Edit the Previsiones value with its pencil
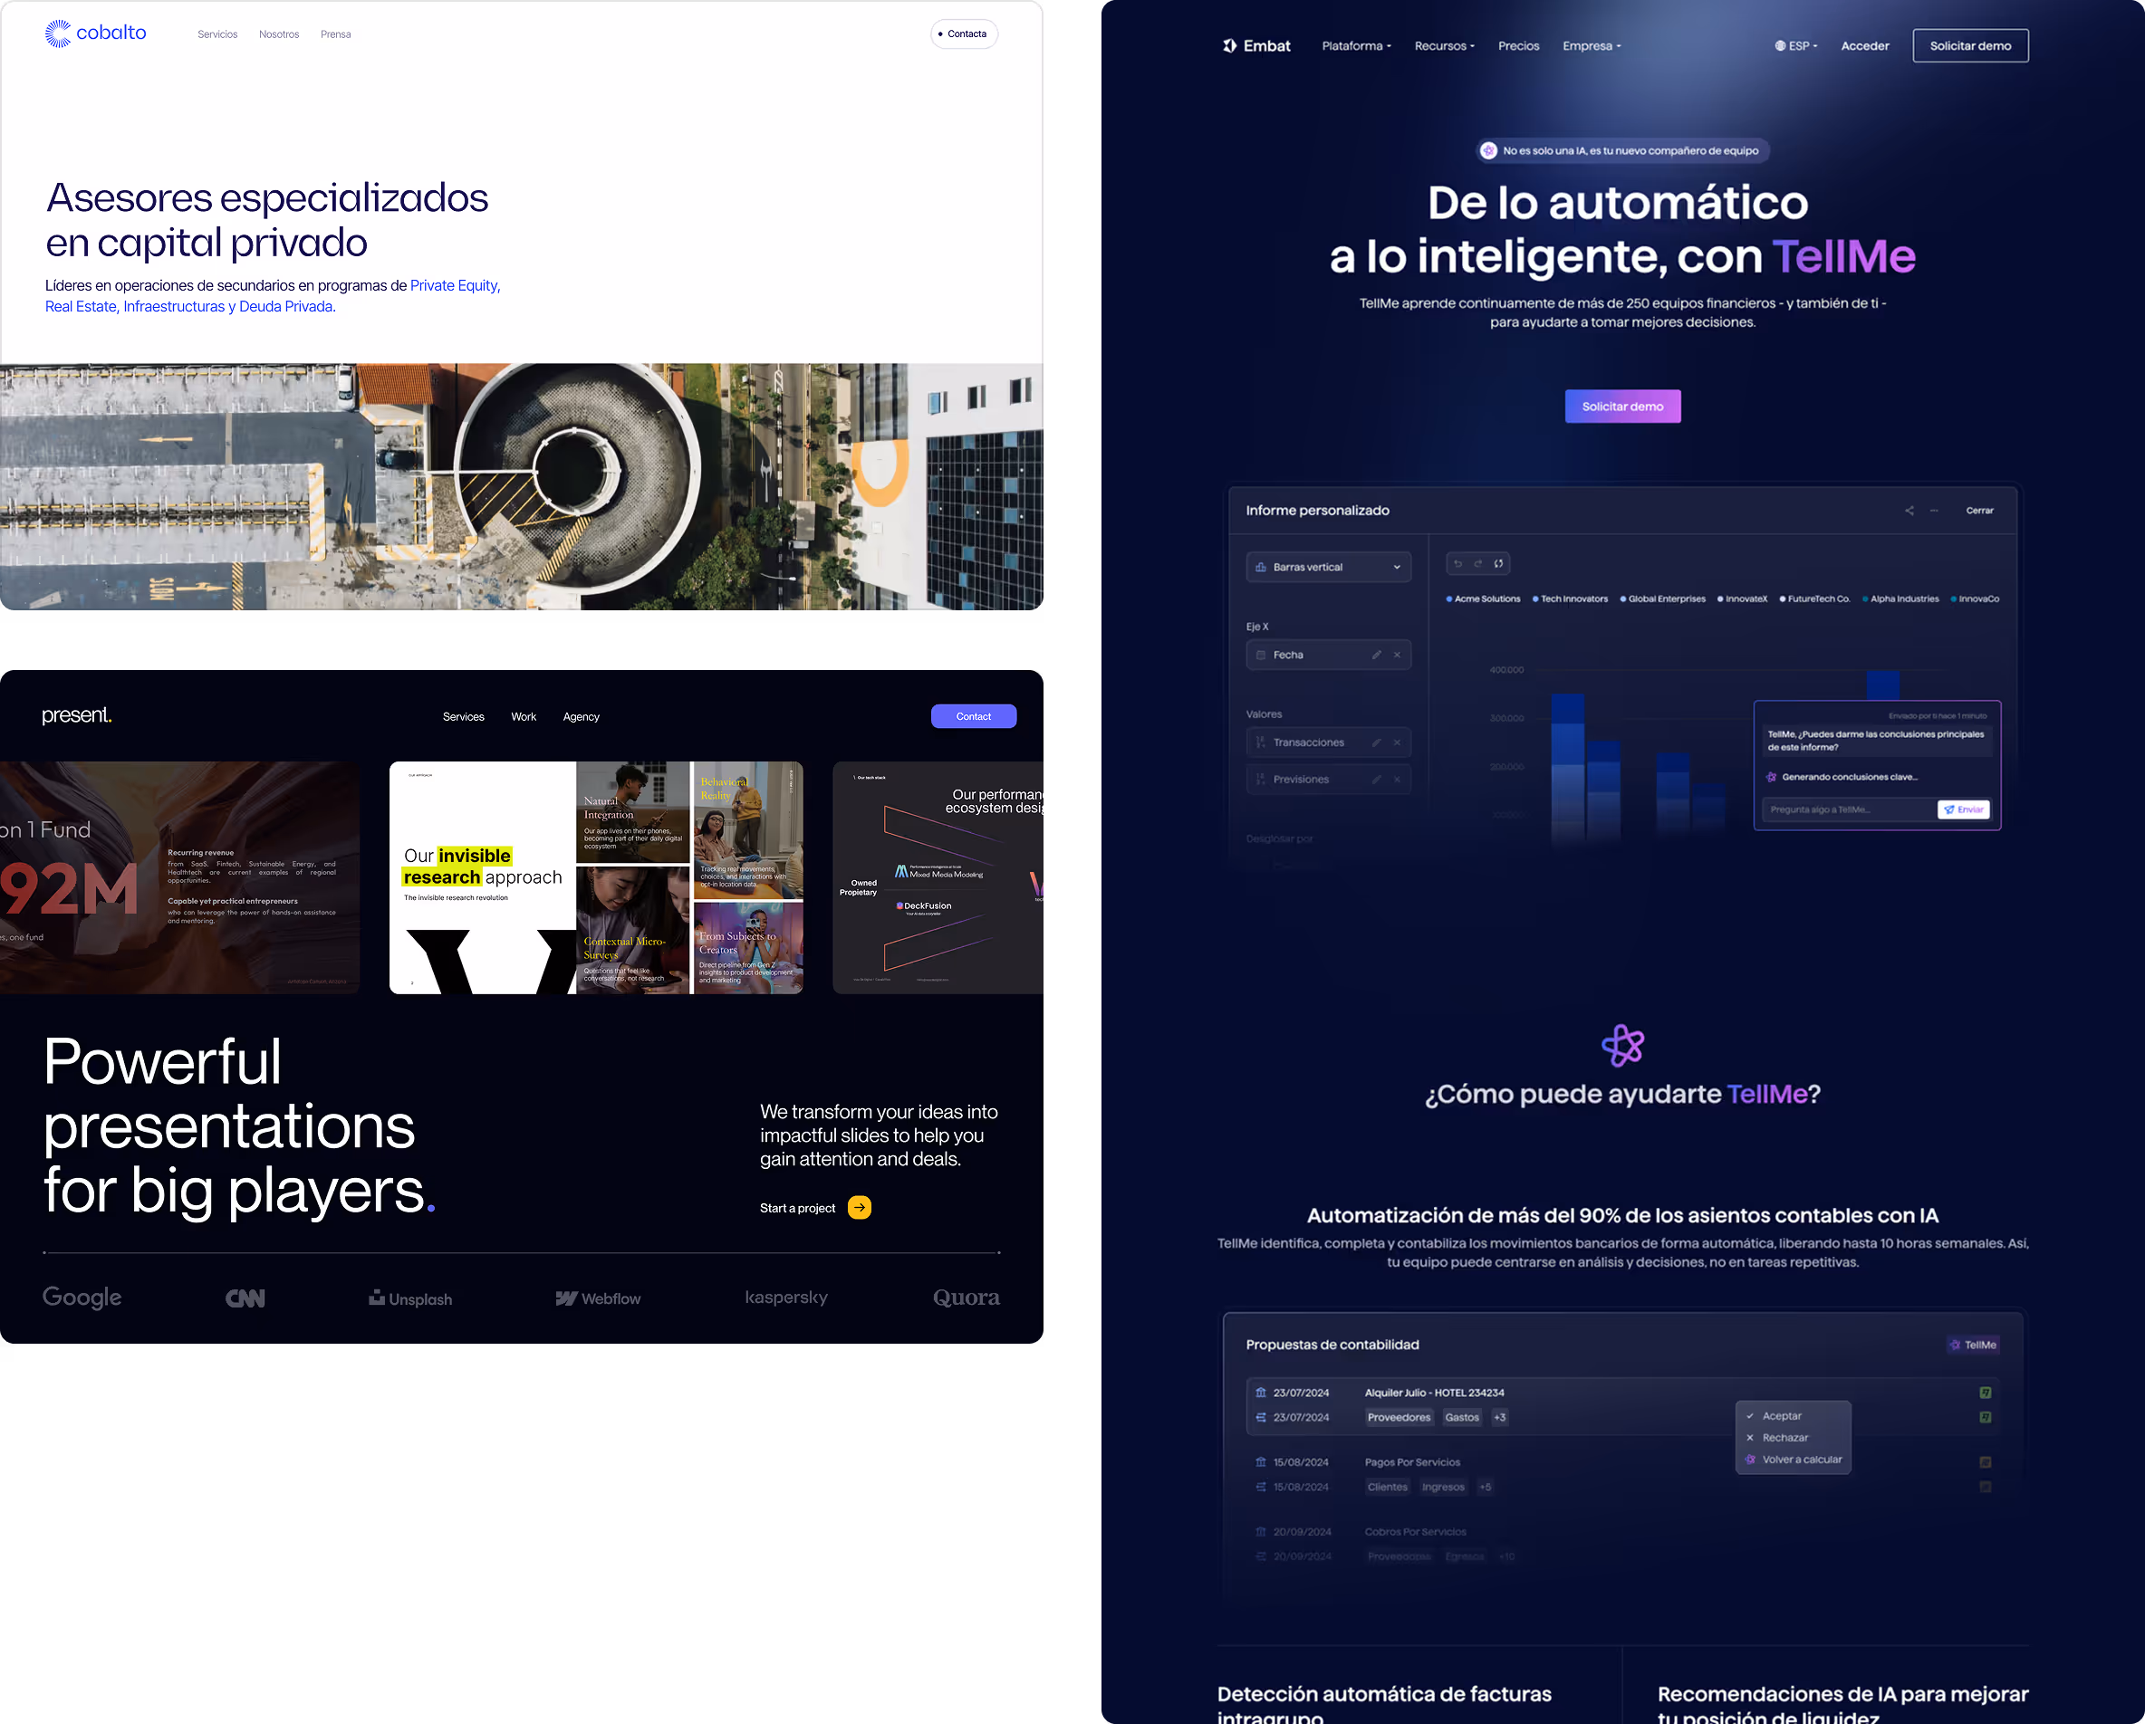 1377,780
